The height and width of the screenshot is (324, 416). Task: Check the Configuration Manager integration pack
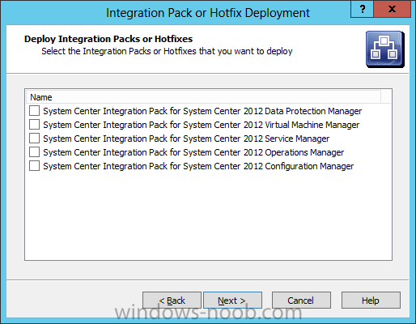tap(34, 166)
